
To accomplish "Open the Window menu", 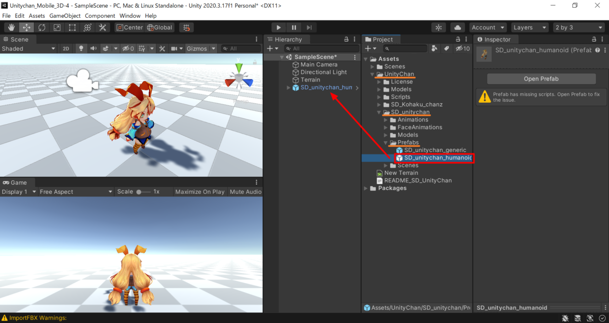I will 130,16.
